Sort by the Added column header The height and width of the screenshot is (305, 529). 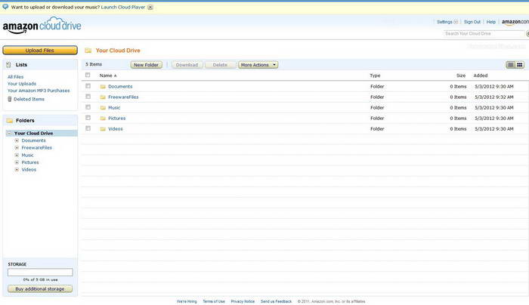click(481, 75)
